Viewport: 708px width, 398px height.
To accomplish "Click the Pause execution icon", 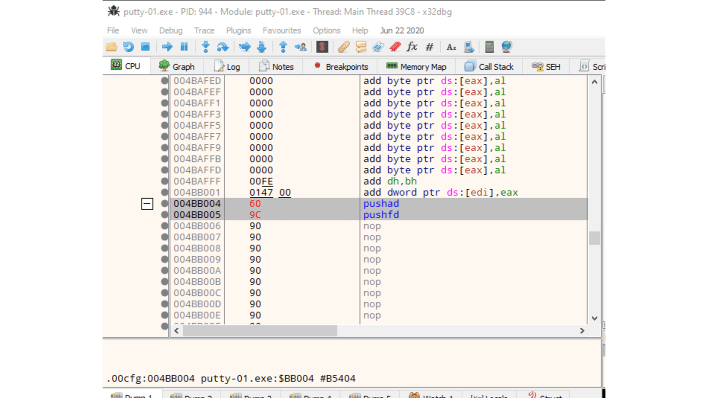I will (184, 47).
